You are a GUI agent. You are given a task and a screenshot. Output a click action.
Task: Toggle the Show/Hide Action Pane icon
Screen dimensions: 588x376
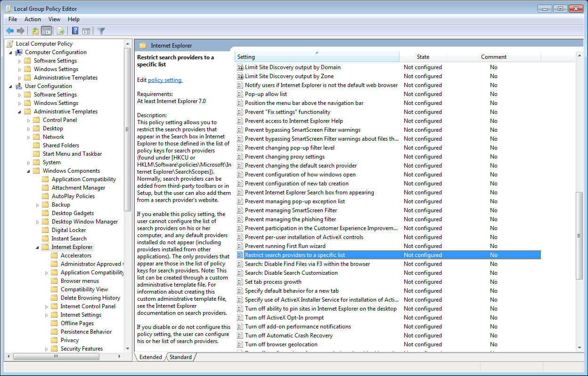(86, 31)
